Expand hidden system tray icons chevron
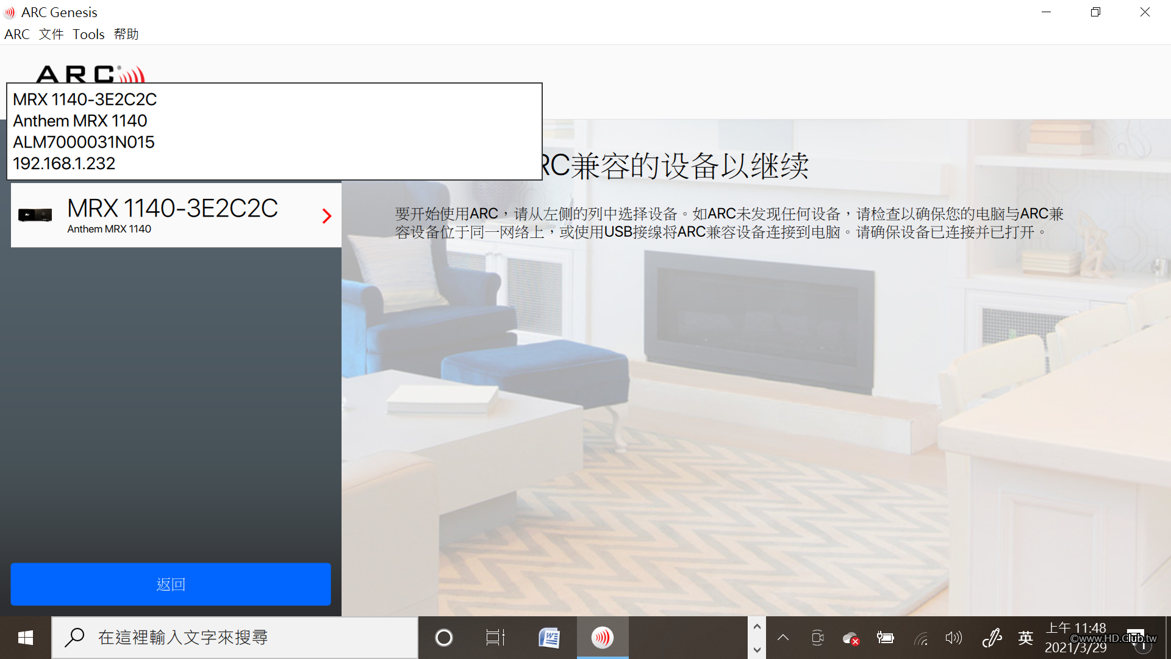Viewport: 1171px width, 659px height. tap(783, 638)
